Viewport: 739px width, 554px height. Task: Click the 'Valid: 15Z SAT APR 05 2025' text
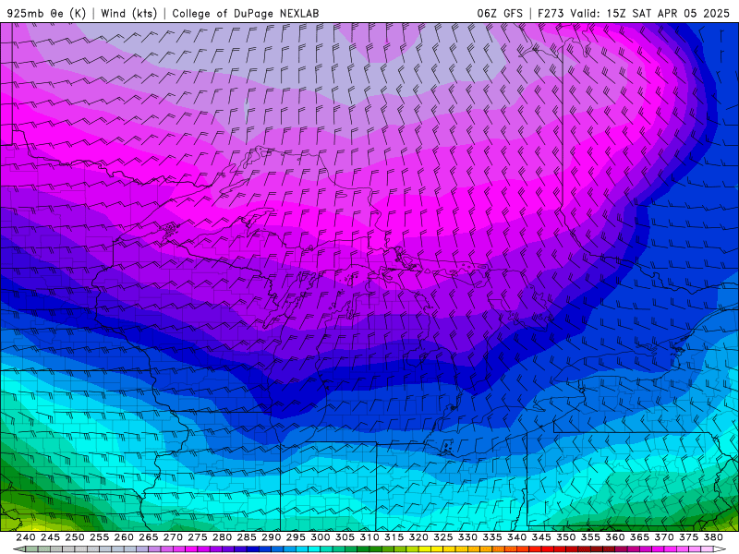[x=650, y=13]
